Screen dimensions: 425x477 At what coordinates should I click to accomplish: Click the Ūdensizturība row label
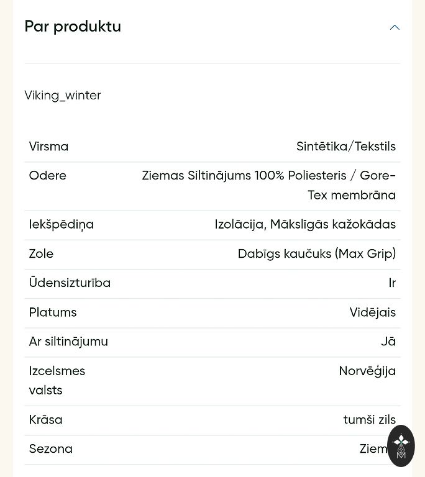coord(70,283)
